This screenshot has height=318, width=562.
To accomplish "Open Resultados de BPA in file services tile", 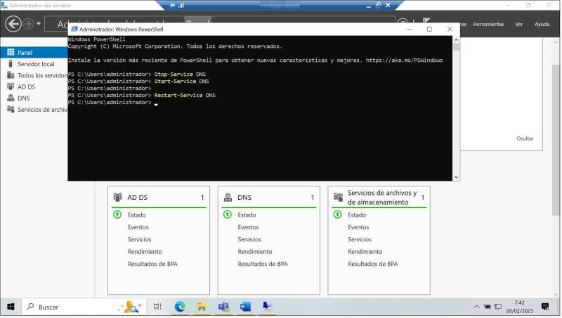I will 372,264.
